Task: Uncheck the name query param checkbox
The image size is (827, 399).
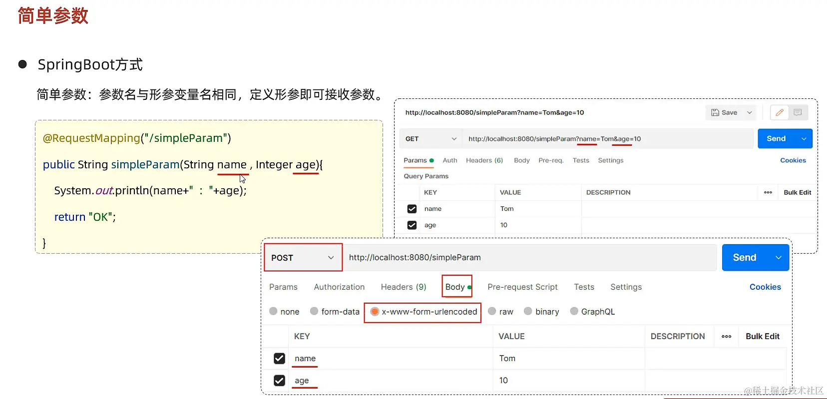Action: click(412, 209)
